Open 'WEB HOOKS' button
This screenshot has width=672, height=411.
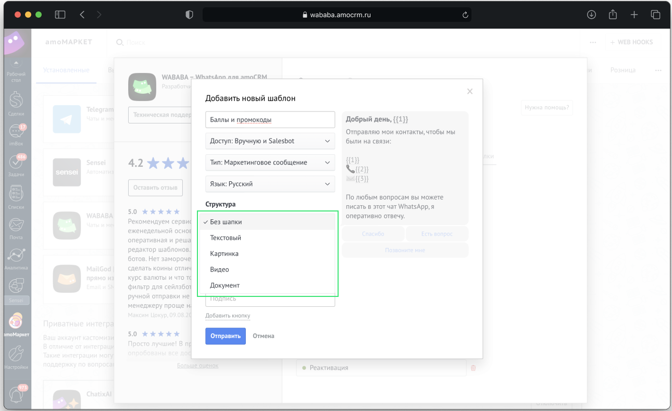pyautogui.click(x=631, y=42)
